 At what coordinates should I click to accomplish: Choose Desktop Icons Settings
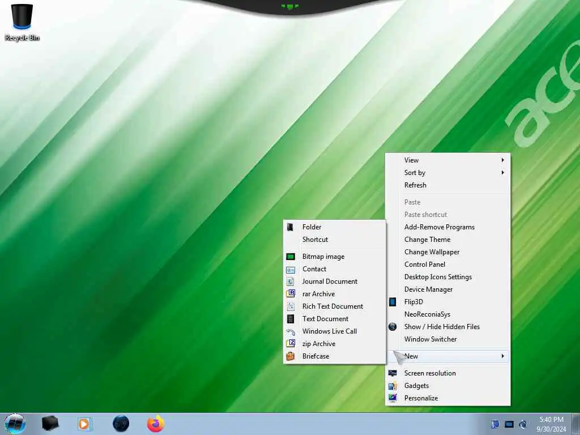tap(438, 277)
